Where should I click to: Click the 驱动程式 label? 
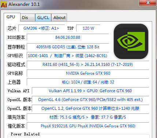pos(16,64)
